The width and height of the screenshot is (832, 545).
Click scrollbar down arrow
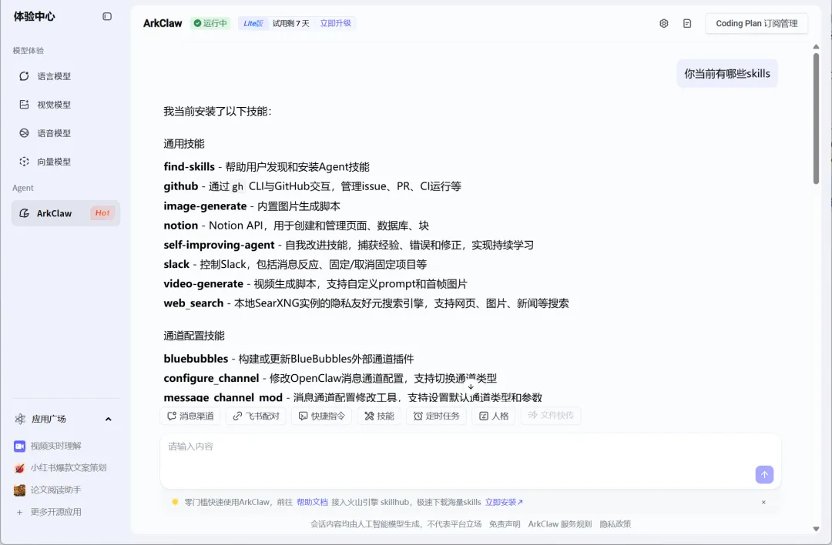(x=816, y=529)
